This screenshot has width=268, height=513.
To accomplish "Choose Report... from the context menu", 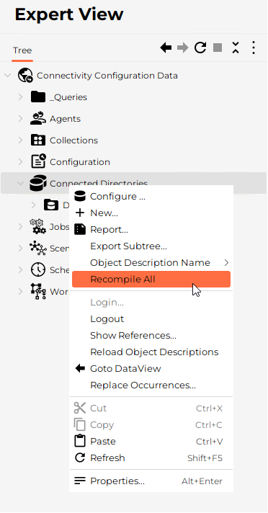I will 151,230.
